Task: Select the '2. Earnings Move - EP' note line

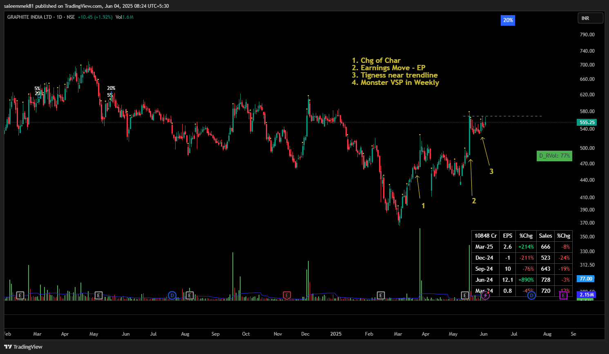Action: (388, 68)
